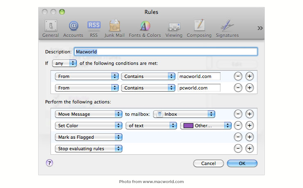Image resolution: width=303 pixels, height=188 pixels.
Task: Add an action after Move Message
Action: tap(250, 114)
